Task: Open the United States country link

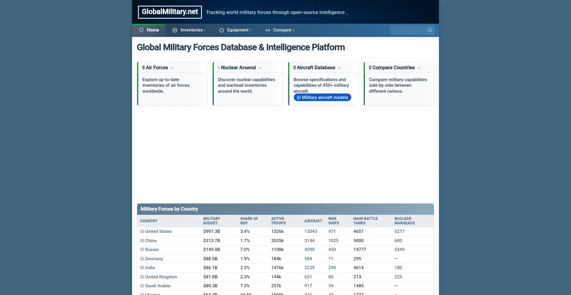Action: point(158,231)
